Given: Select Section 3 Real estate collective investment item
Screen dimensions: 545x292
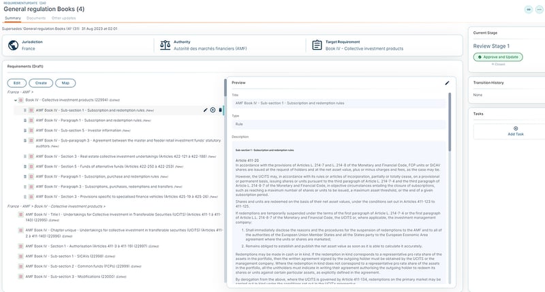Looking at the screenshot, I should tap(125, 157).
